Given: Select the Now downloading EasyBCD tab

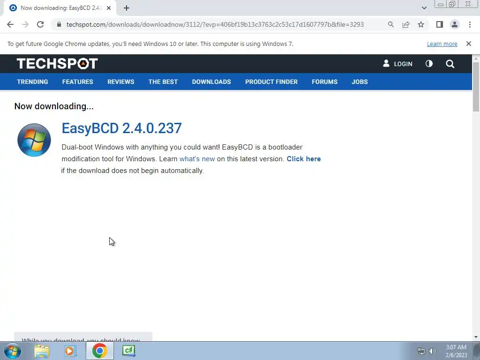Looking at the screenshot, I should click(60, 8).
